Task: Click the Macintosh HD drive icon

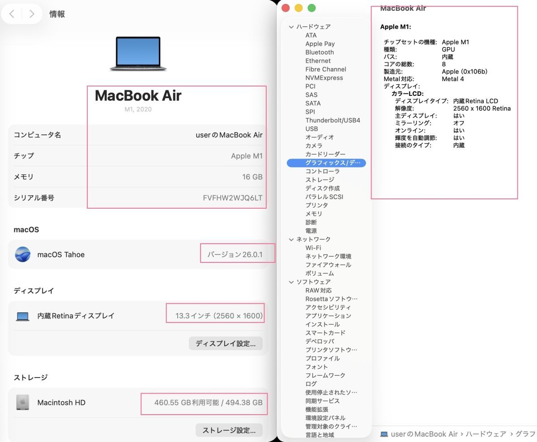Action: (23, 403)
